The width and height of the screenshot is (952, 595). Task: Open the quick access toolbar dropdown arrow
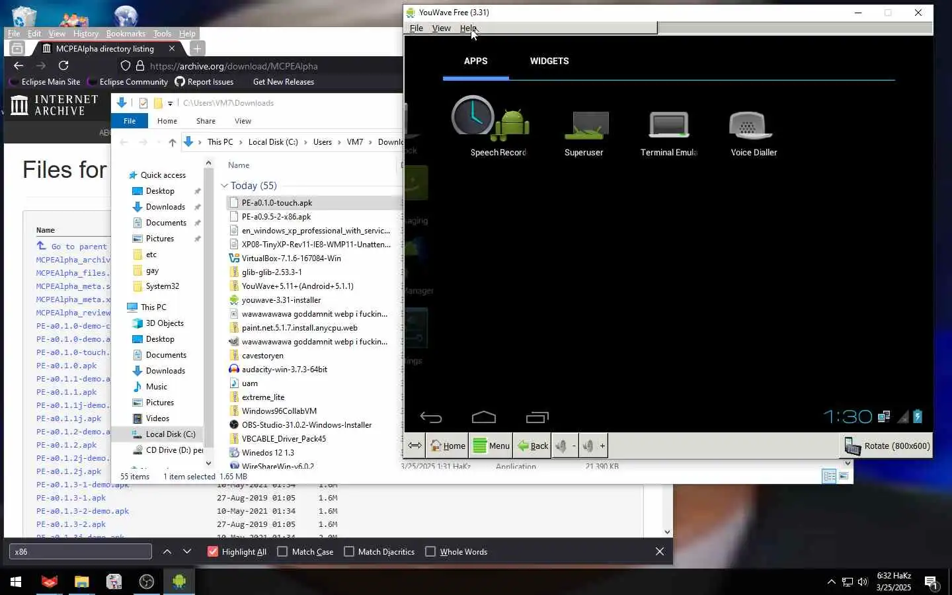tap(170, 103)
